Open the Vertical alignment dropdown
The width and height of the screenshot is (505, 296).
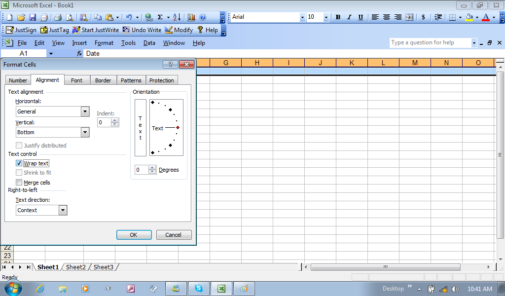coord(85,132)
